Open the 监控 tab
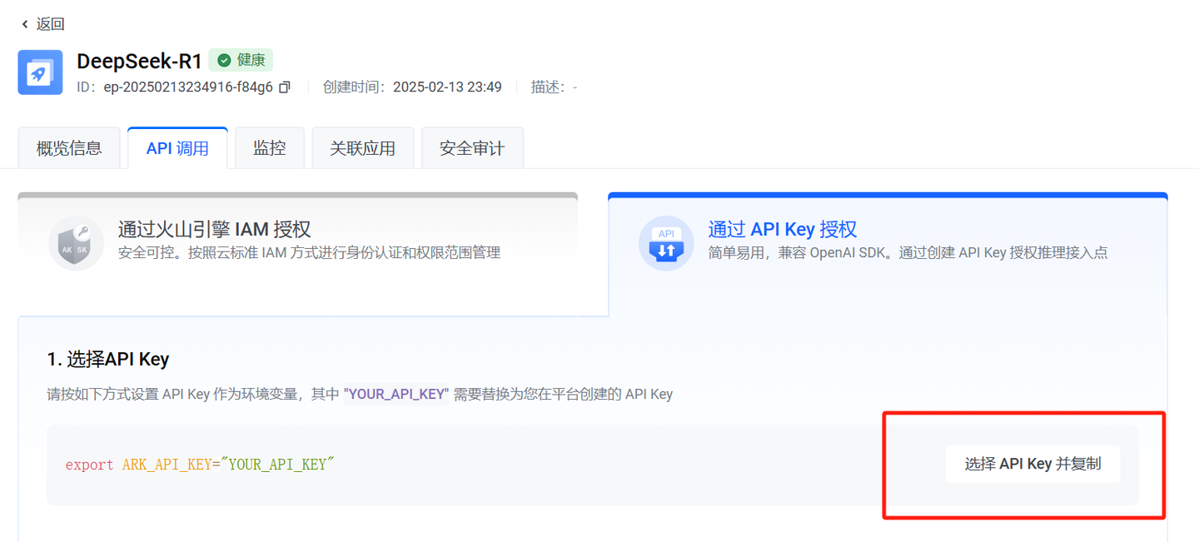The width and height of the screenshot is (1199, 542). [x=270, y=148]
